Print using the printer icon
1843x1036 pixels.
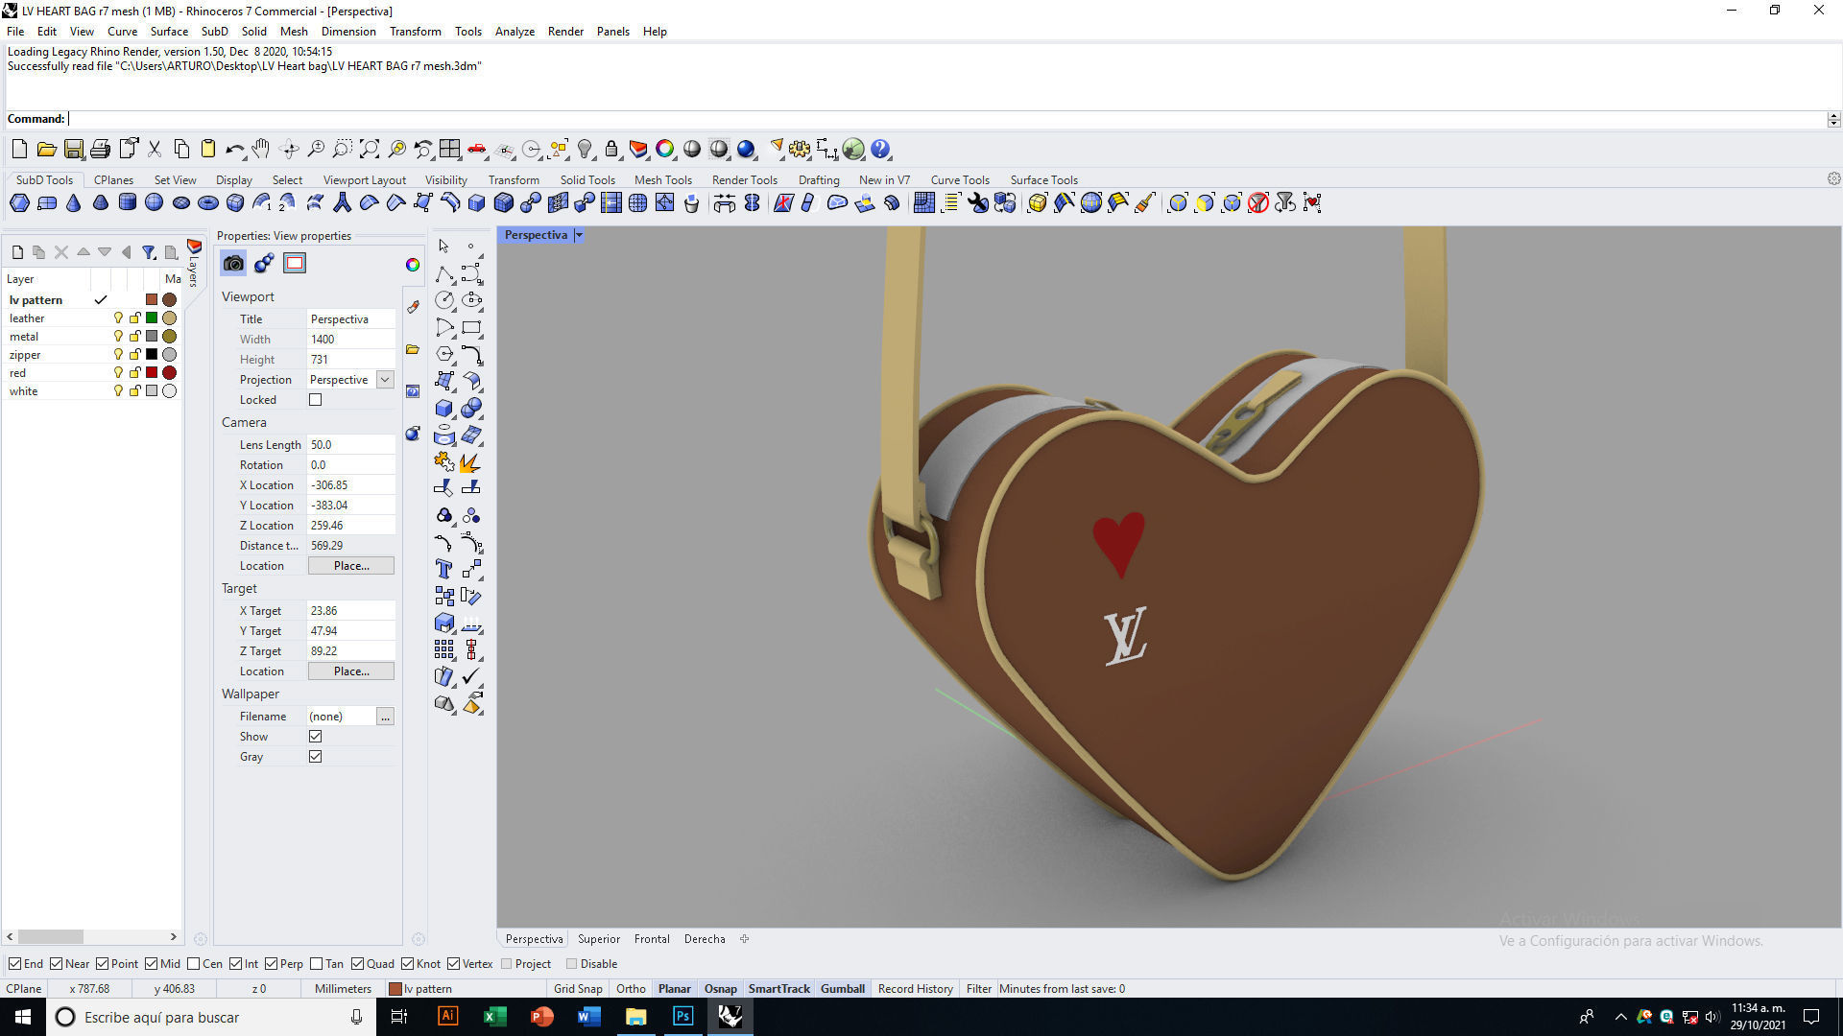pos(100,149)
